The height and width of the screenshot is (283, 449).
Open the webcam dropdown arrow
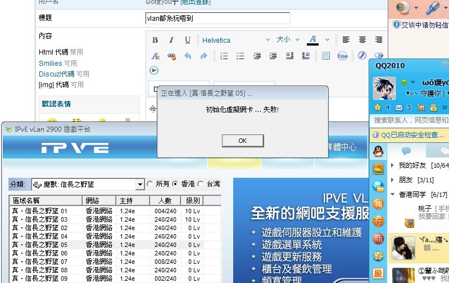click(416, 8)
